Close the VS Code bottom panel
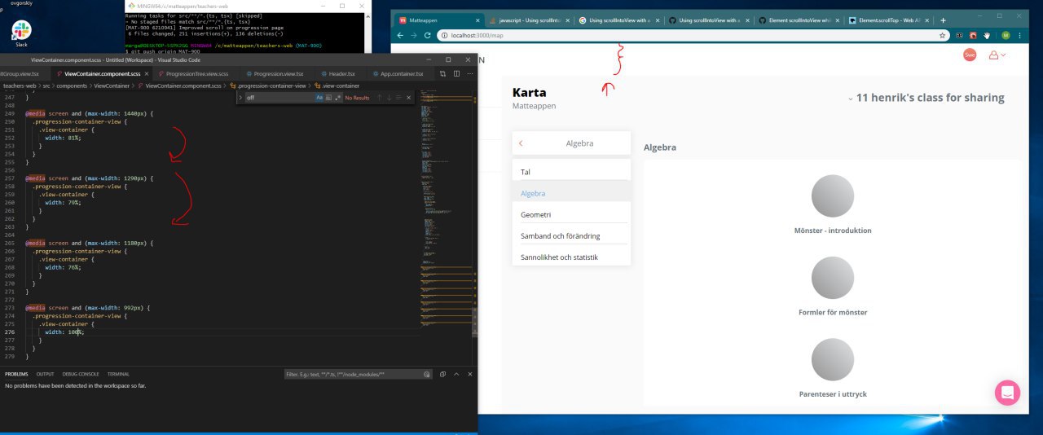 pos(469,374)
